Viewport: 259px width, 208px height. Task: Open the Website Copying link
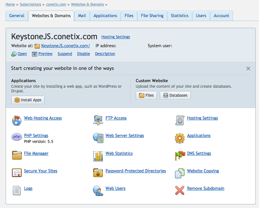[203, 171]
